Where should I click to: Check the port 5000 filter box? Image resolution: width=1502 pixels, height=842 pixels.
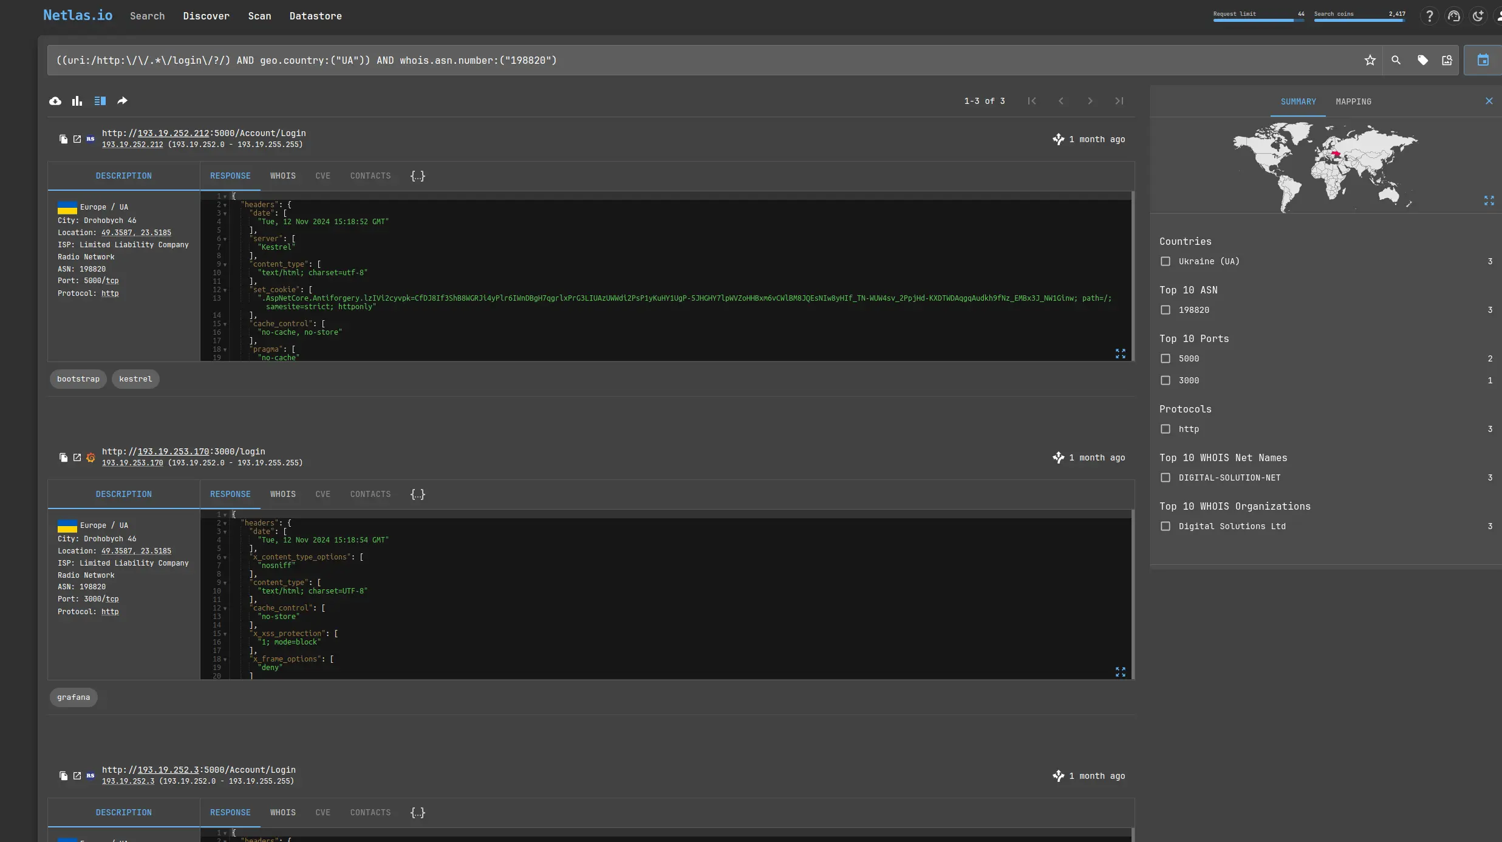(x=1165, y=358)
